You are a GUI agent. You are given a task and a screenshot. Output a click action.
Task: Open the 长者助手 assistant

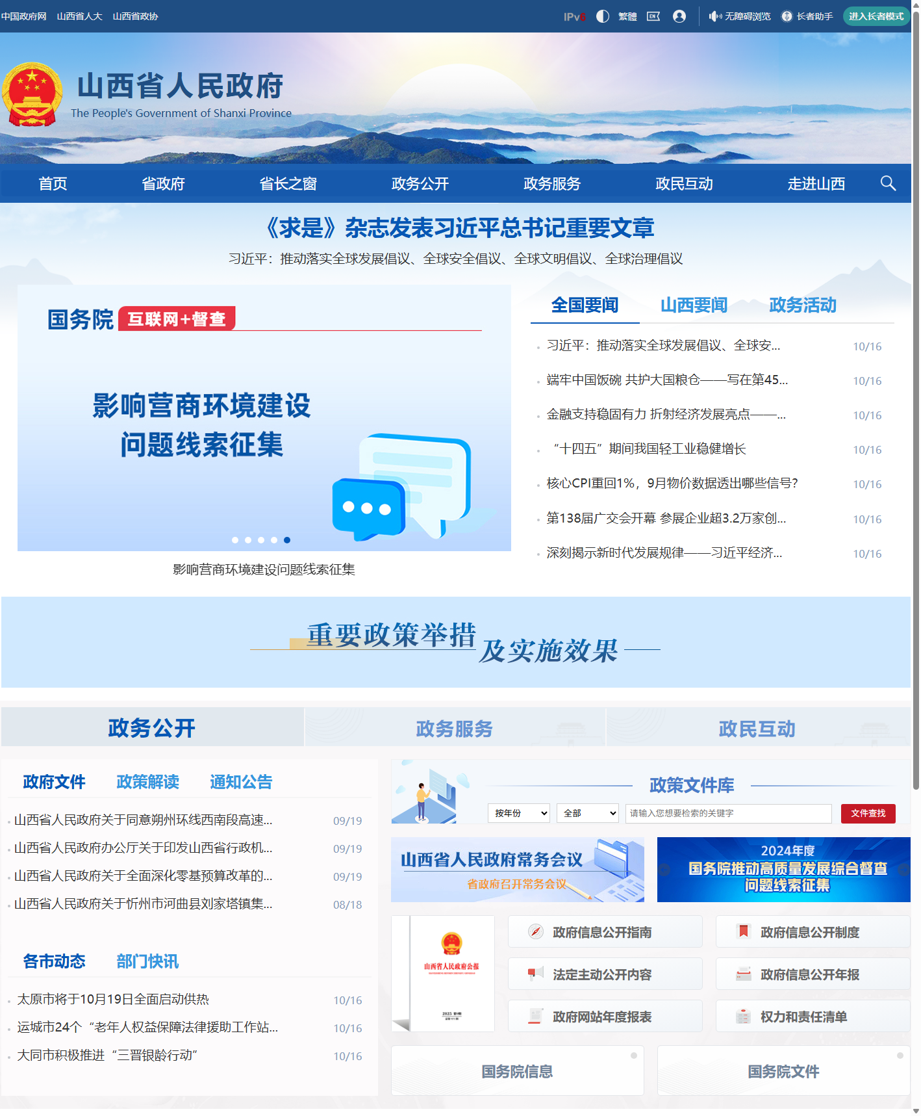tap(807, 16)
